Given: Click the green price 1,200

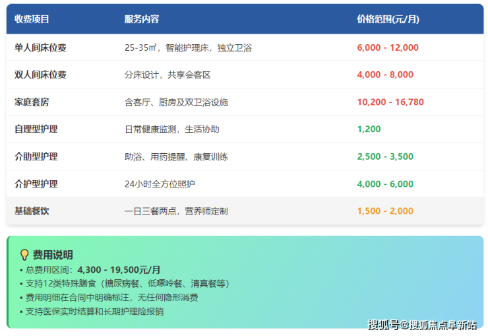Looking at the screenshot, I should click(369, 129).
